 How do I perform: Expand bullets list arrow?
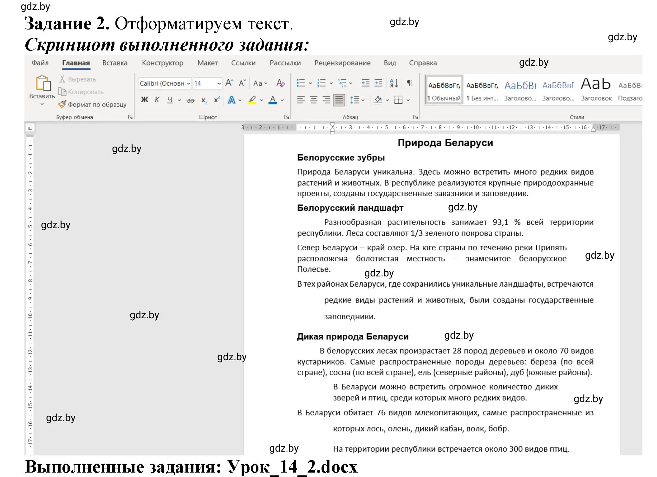tap(310, 83)
